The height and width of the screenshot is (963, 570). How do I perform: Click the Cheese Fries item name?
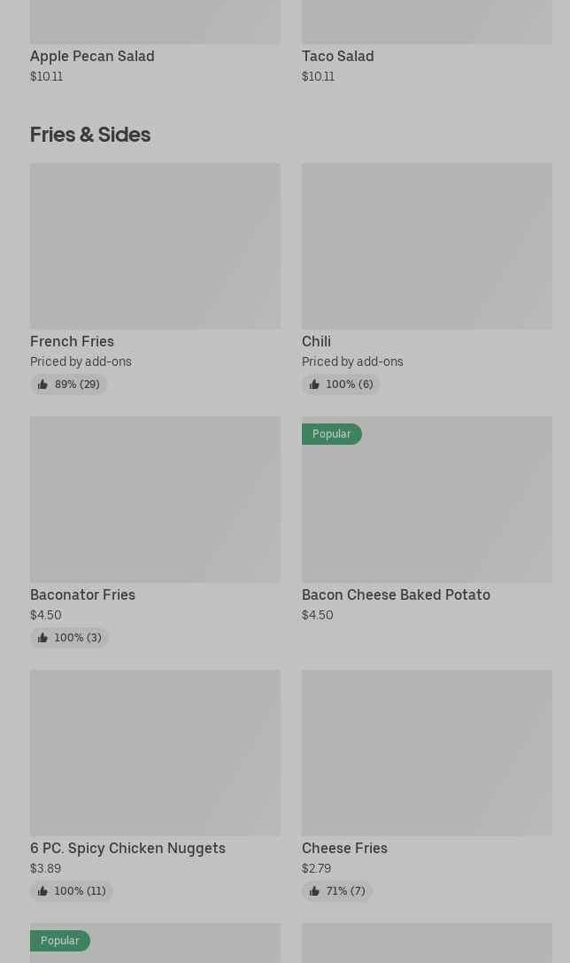coord(344,848)
